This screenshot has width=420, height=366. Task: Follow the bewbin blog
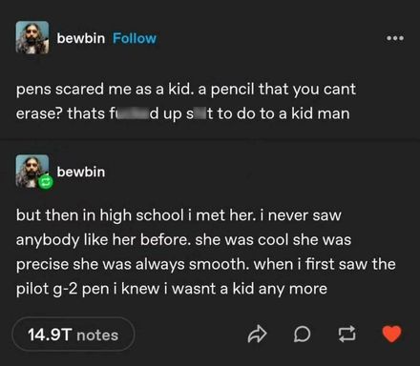(x=135, y=38)
